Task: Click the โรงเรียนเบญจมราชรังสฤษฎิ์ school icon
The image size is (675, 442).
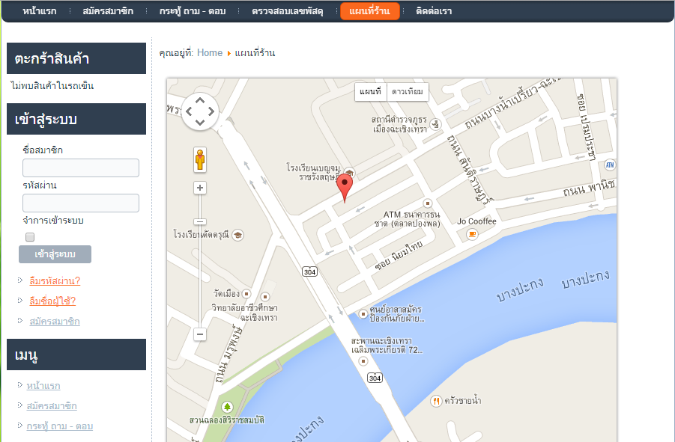Action: coord(350,173)
